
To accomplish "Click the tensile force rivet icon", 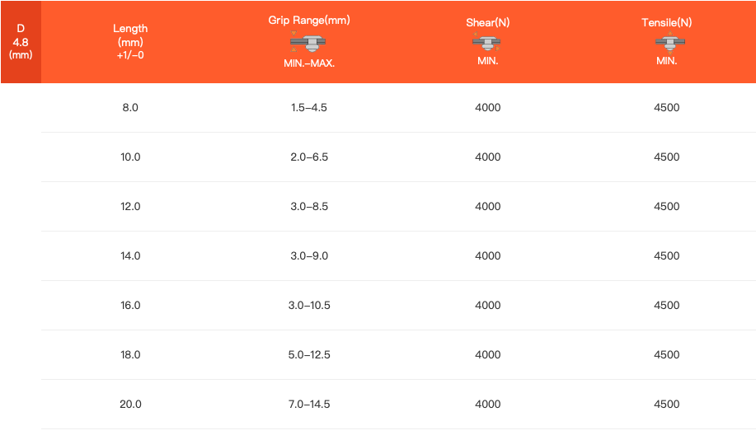I will (x=669, y=42).
